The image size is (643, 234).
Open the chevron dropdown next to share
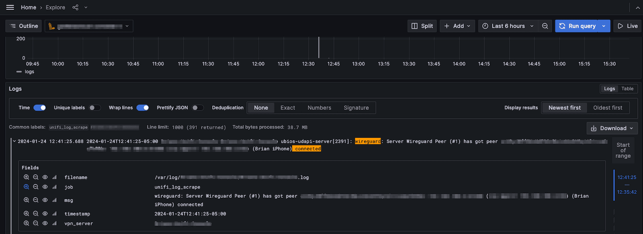86,7
